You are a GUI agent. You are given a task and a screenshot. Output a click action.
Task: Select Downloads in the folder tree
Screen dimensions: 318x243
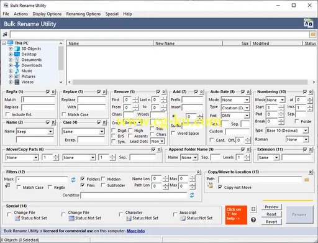click(x=32, y=65)
